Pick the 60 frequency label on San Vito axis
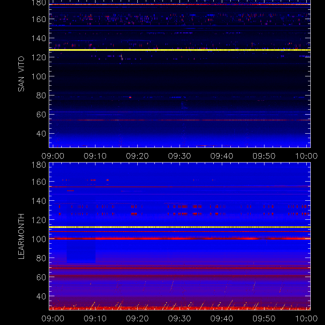This screenshot has height=325, width=325. coord(41,115)
